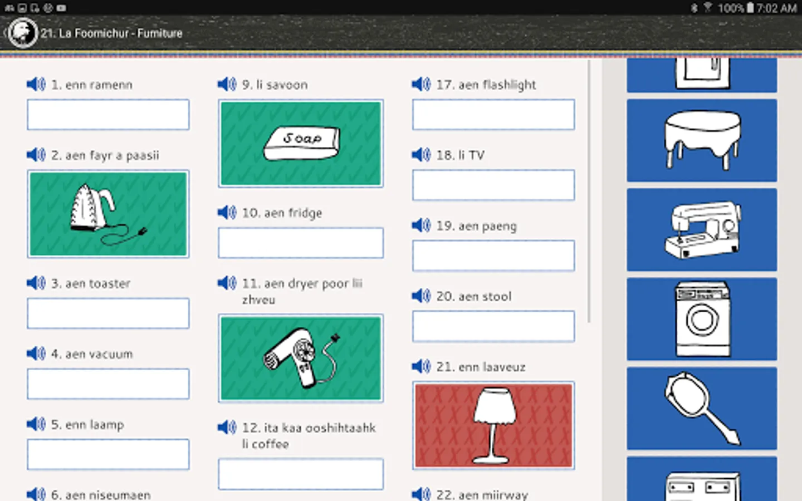The width and height of the screenshot is (802, 501).
Task: Tap the iron picture under aen fayr a paasii
Action: click(x=108, y=214)
